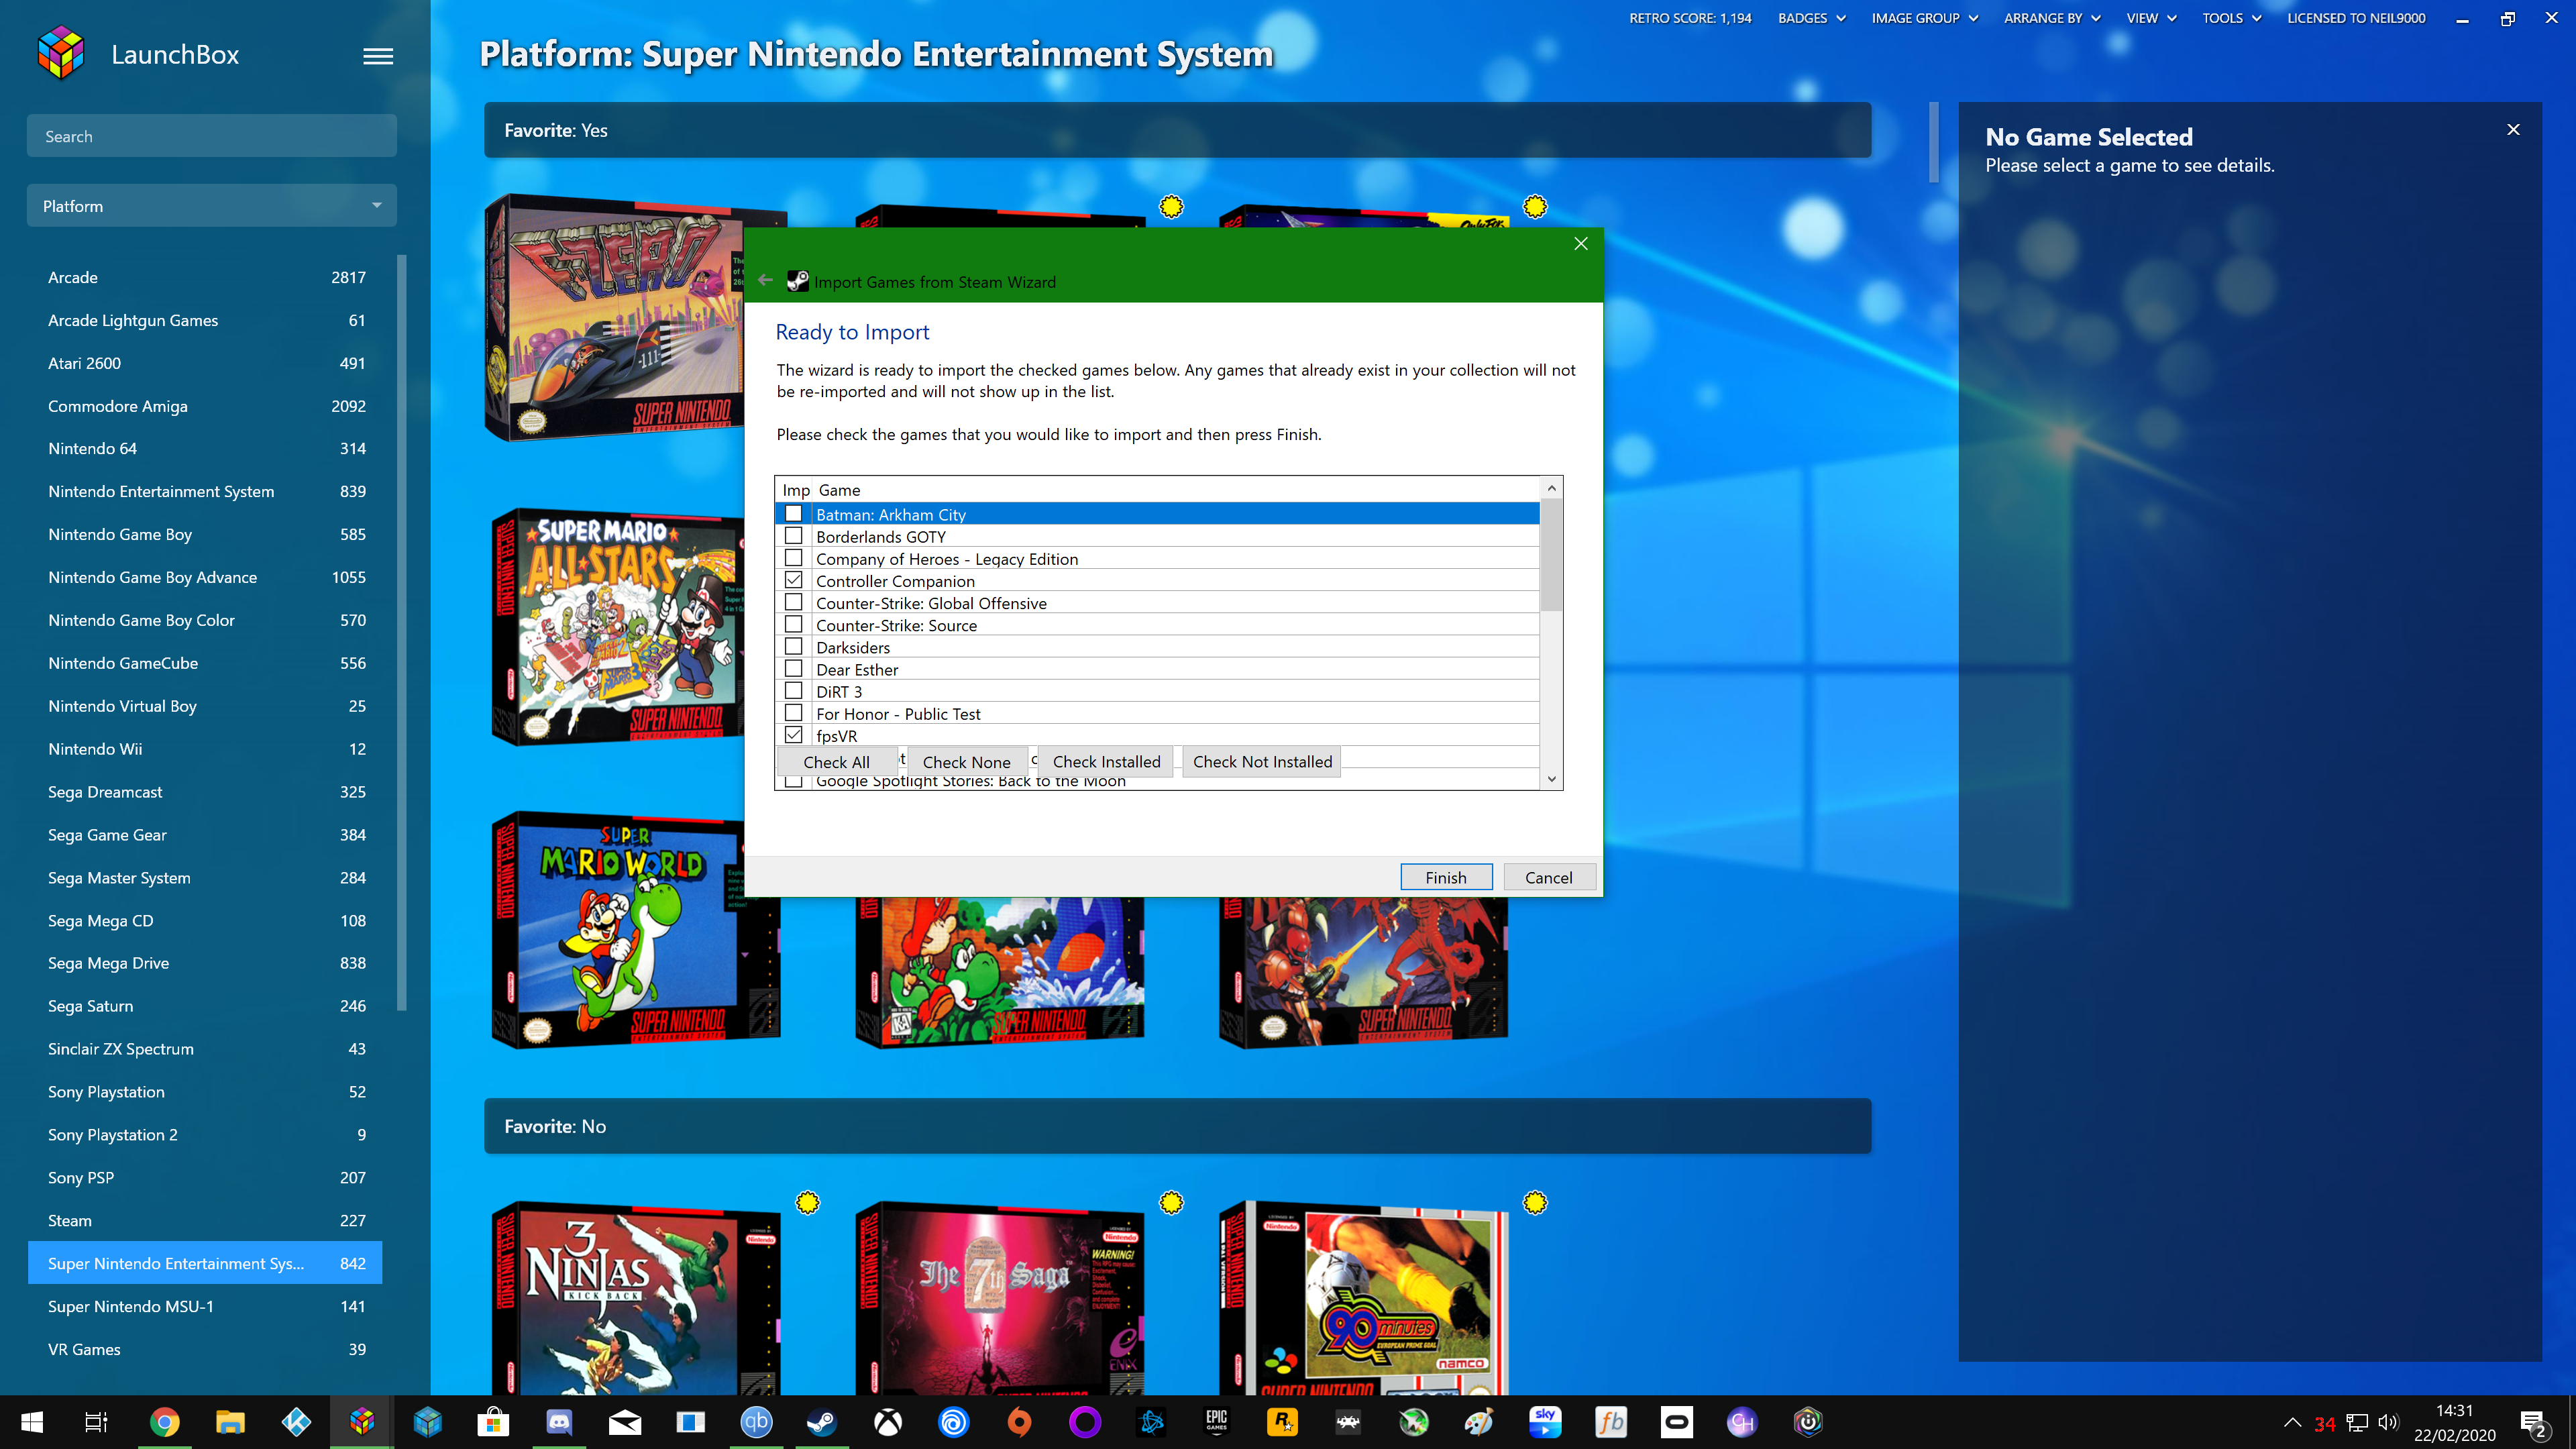Screen dimensions: 2576x1449
Task: Select the Steam platform
Action: [205, 1220]
